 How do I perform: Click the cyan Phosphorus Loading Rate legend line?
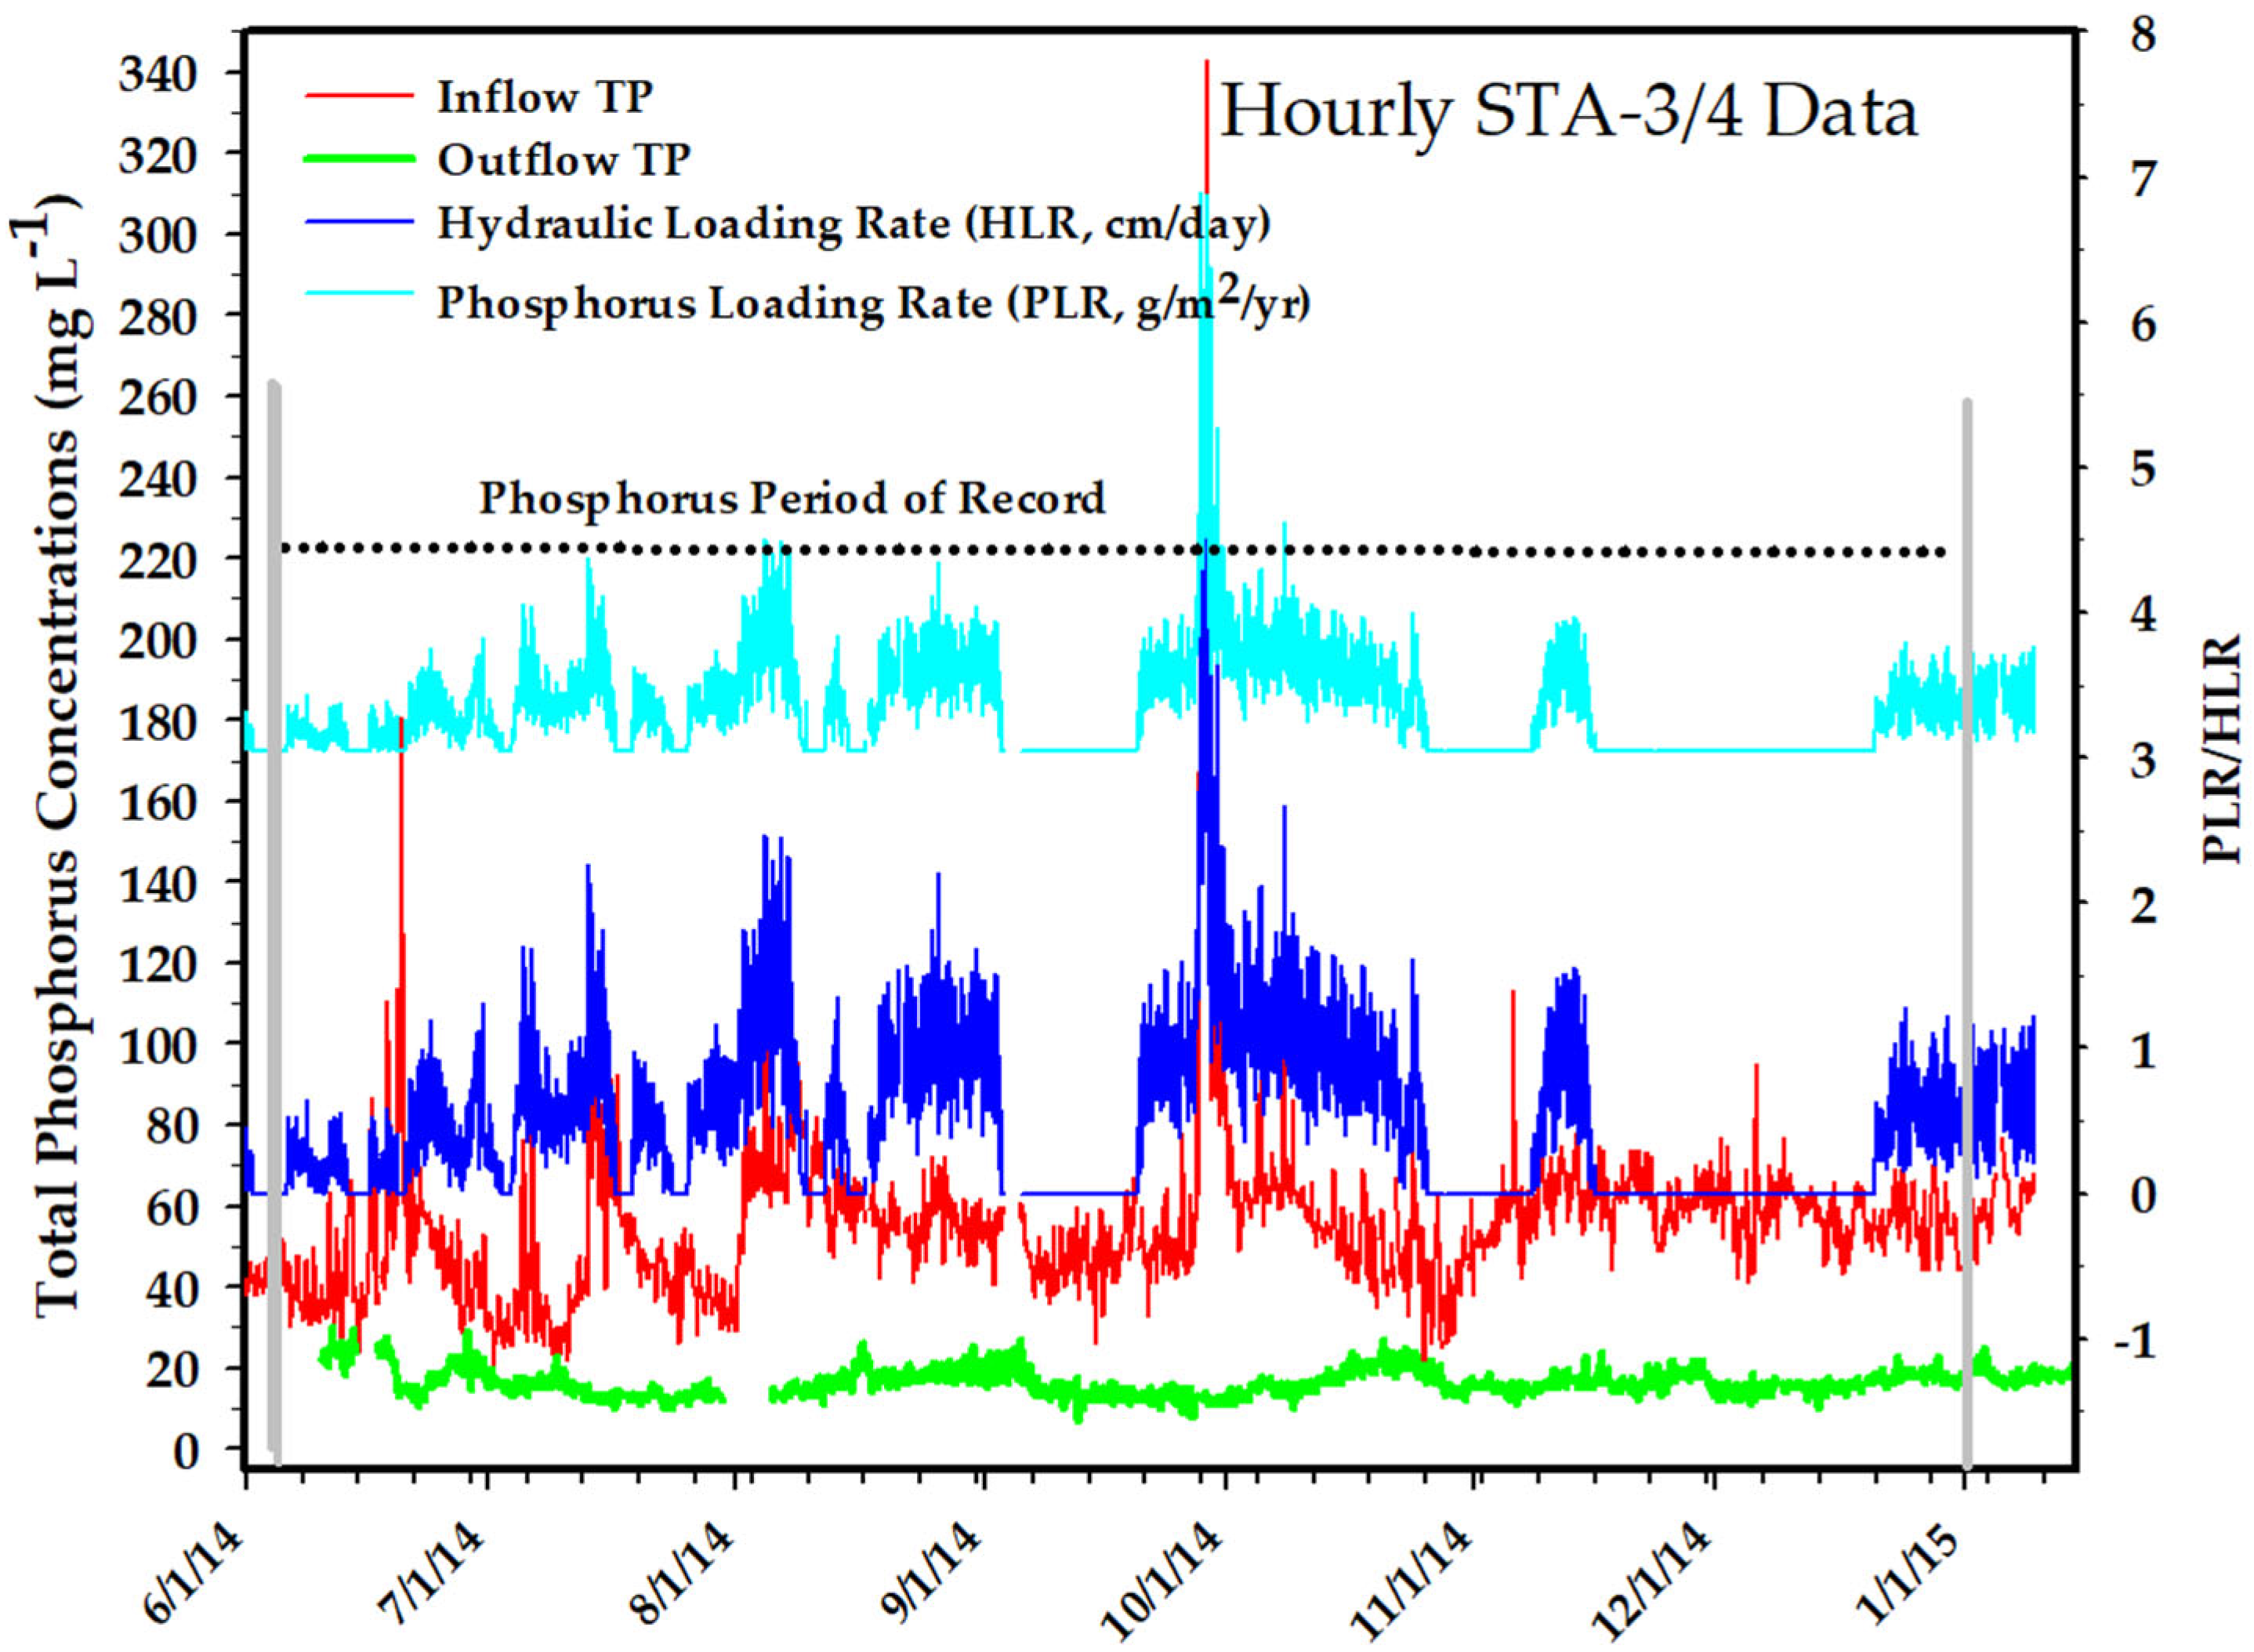point(359,293)
